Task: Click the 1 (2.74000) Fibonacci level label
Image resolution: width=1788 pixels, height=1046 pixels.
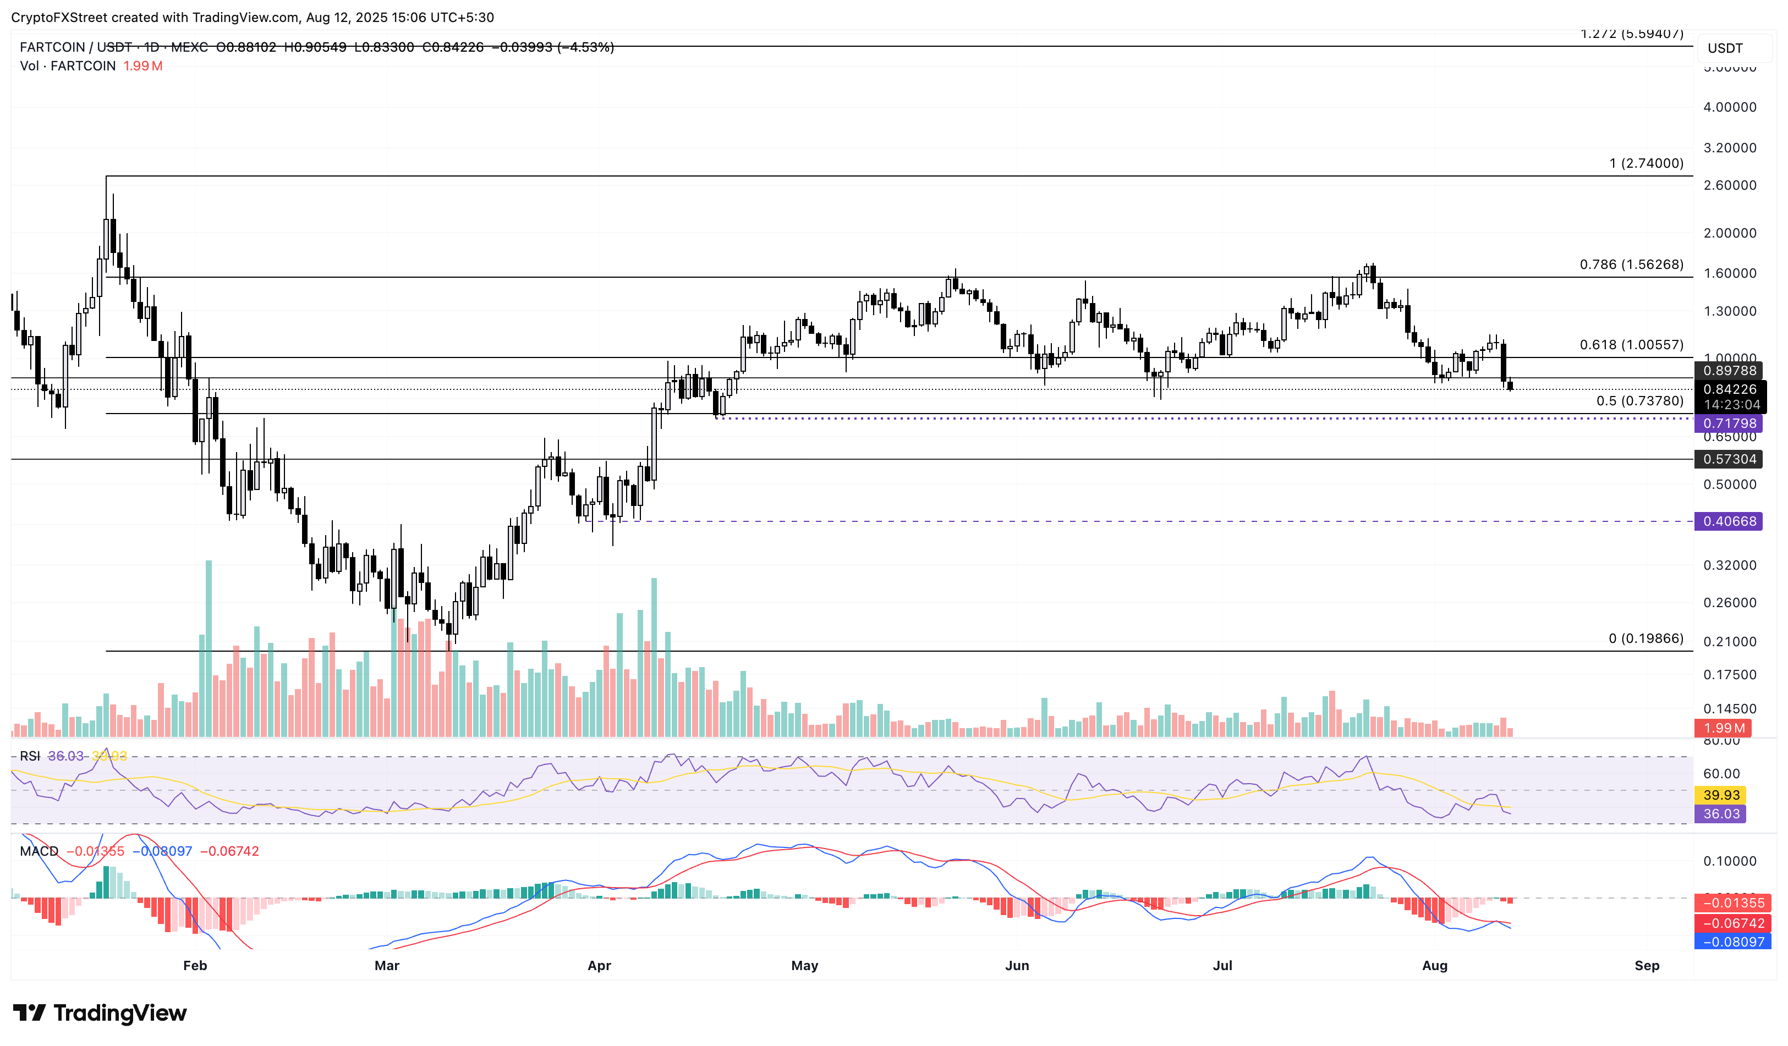Action: click(1646, 163)
